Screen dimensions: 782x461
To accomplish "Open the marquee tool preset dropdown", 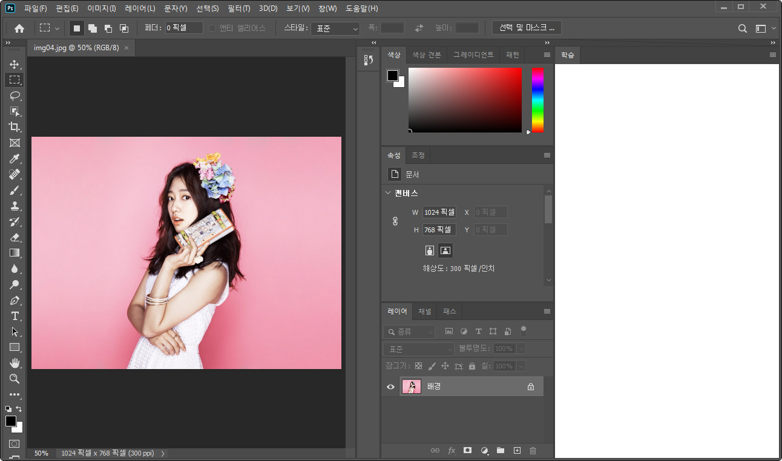I will point(50,28).
